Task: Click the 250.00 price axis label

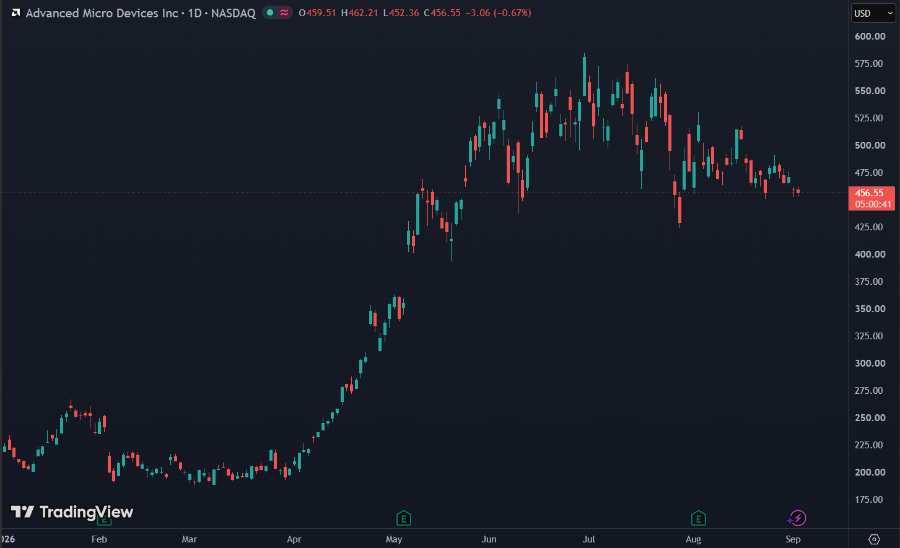Action: (x=870, y=418)
